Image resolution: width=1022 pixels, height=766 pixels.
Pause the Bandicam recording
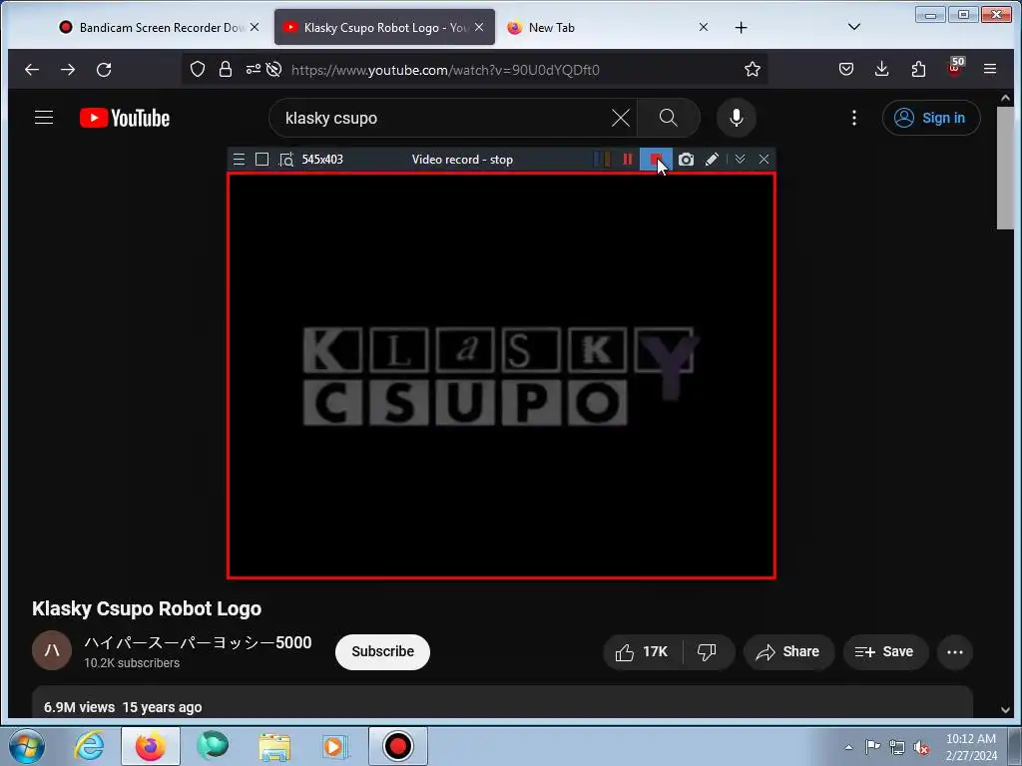click(x=627, y=160)
